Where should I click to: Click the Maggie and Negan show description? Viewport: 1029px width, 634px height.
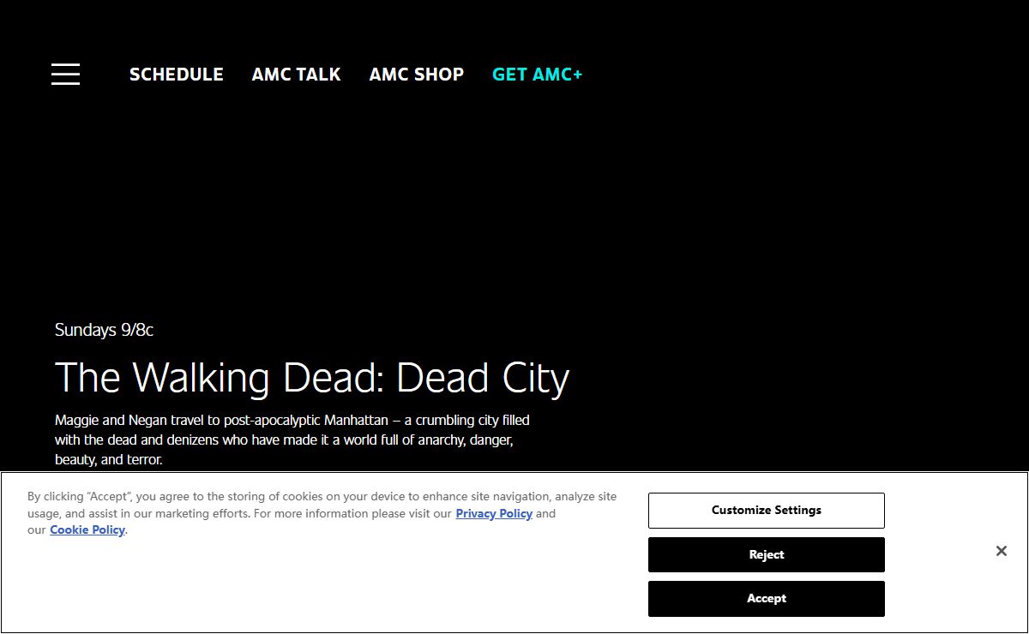click(292, 440)
